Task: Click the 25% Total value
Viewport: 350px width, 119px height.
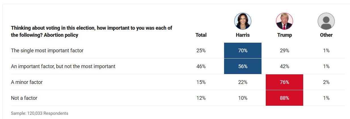Action: pyautogui.click(x=201, y=51)
